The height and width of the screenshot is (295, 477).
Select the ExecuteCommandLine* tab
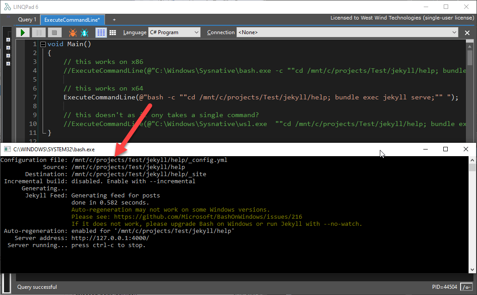tap(72, 20)
